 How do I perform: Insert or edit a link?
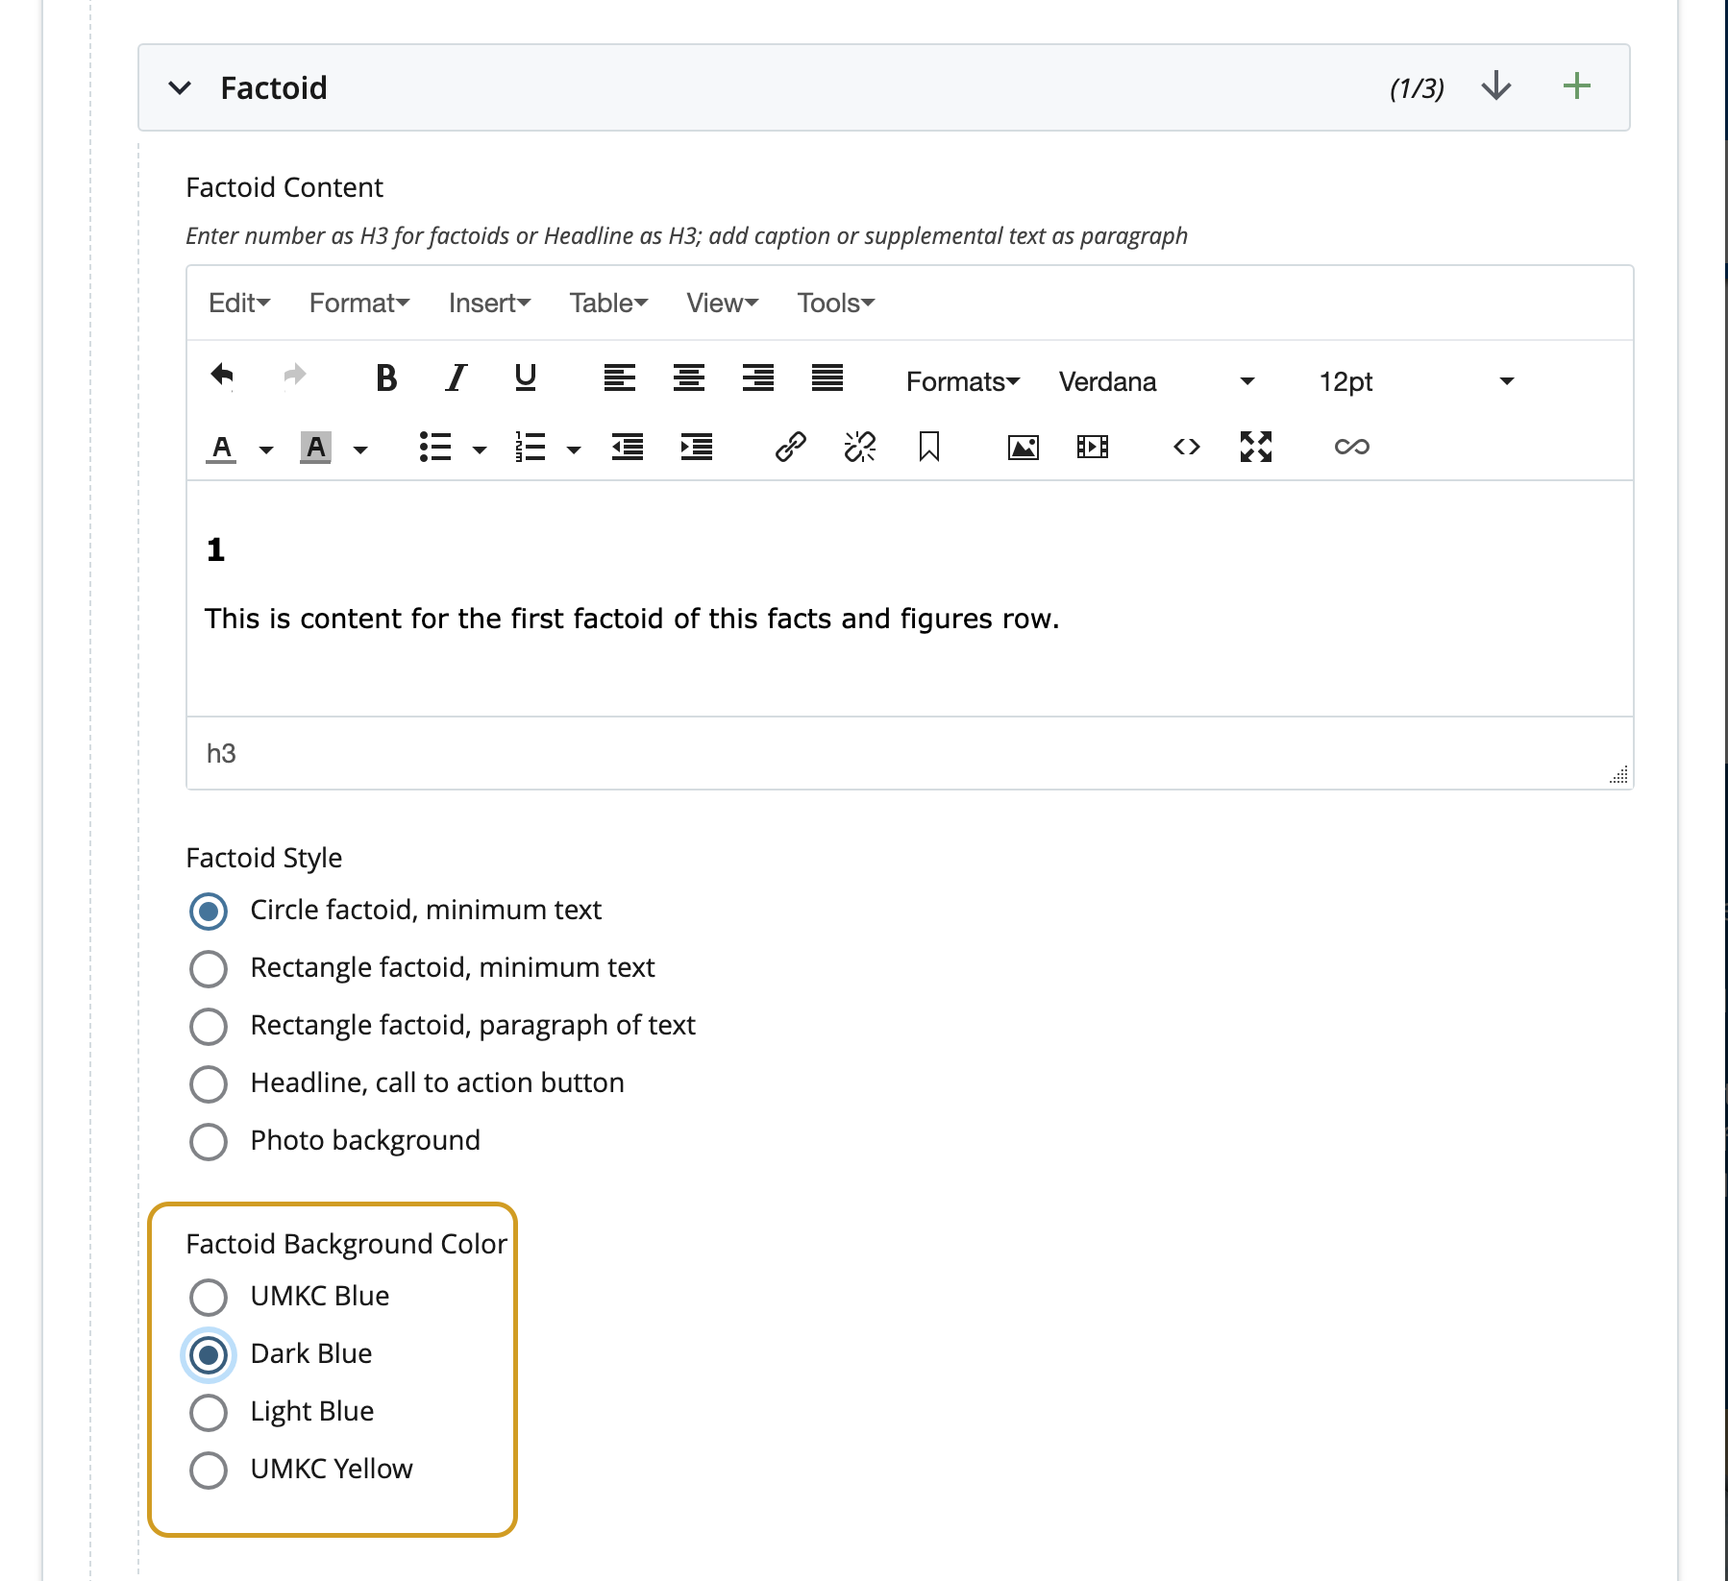tap(790, 447)
